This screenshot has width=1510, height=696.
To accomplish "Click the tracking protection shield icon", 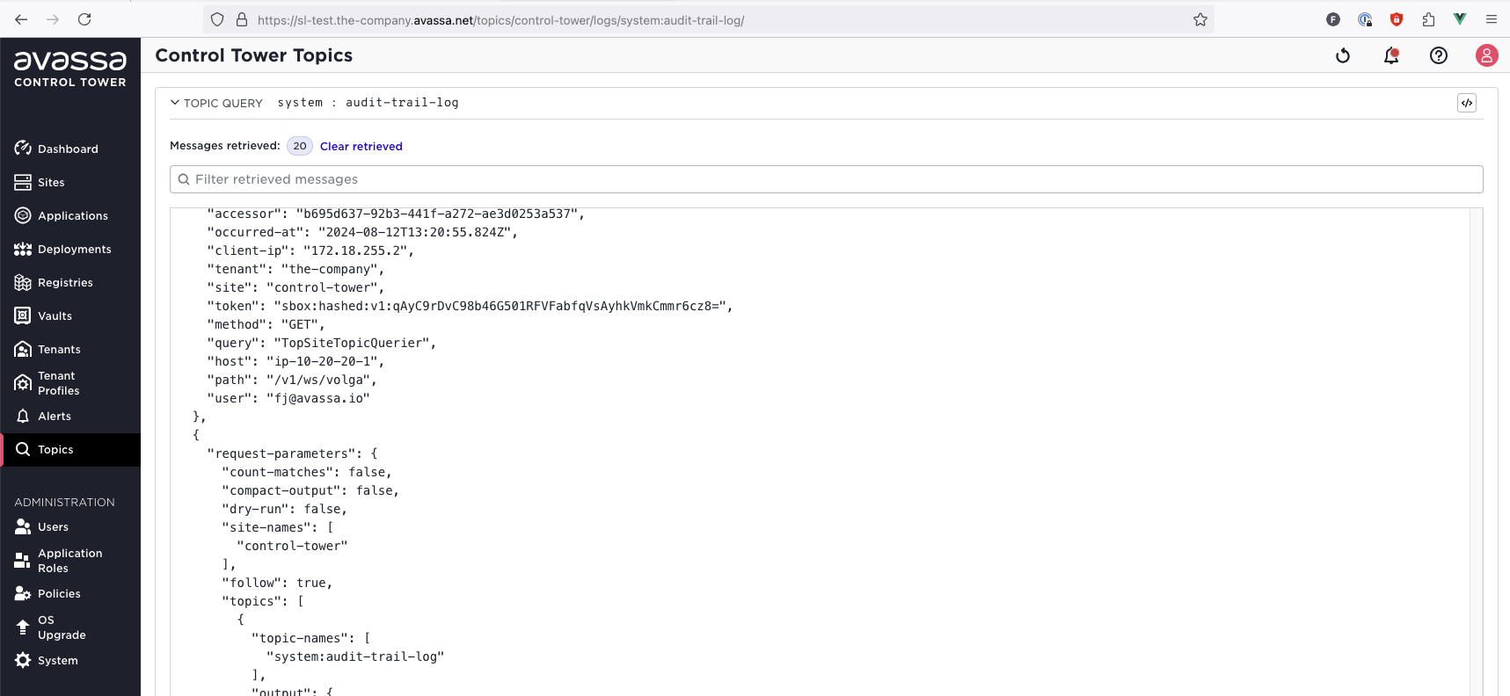I will pyautogui.click(x=217, y=19).
